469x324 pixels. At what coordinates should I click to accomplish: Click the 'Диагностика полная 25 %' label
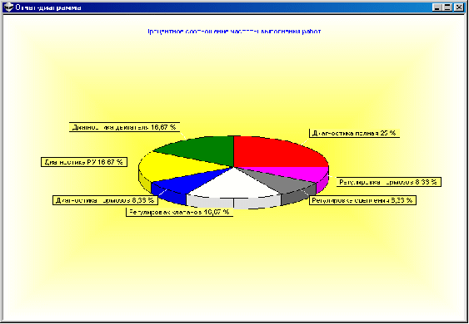click(354, 134)
